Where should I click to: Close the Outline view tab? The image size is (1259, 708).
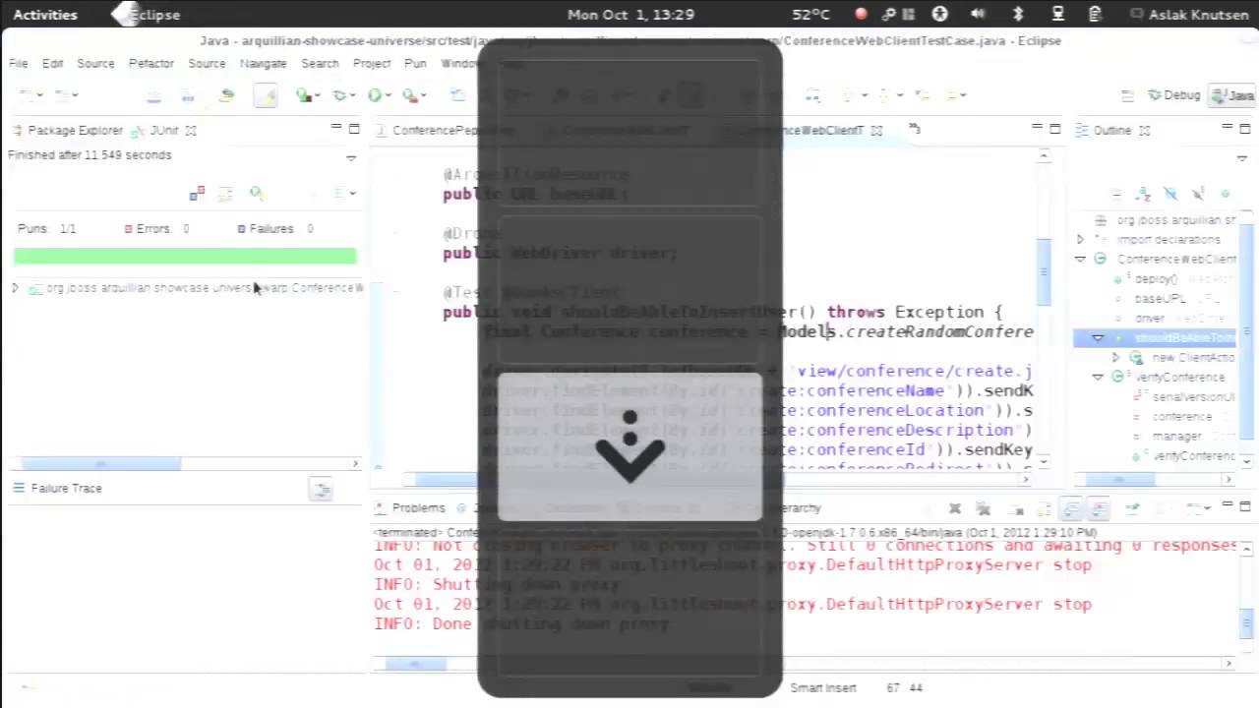[1144, 130]
